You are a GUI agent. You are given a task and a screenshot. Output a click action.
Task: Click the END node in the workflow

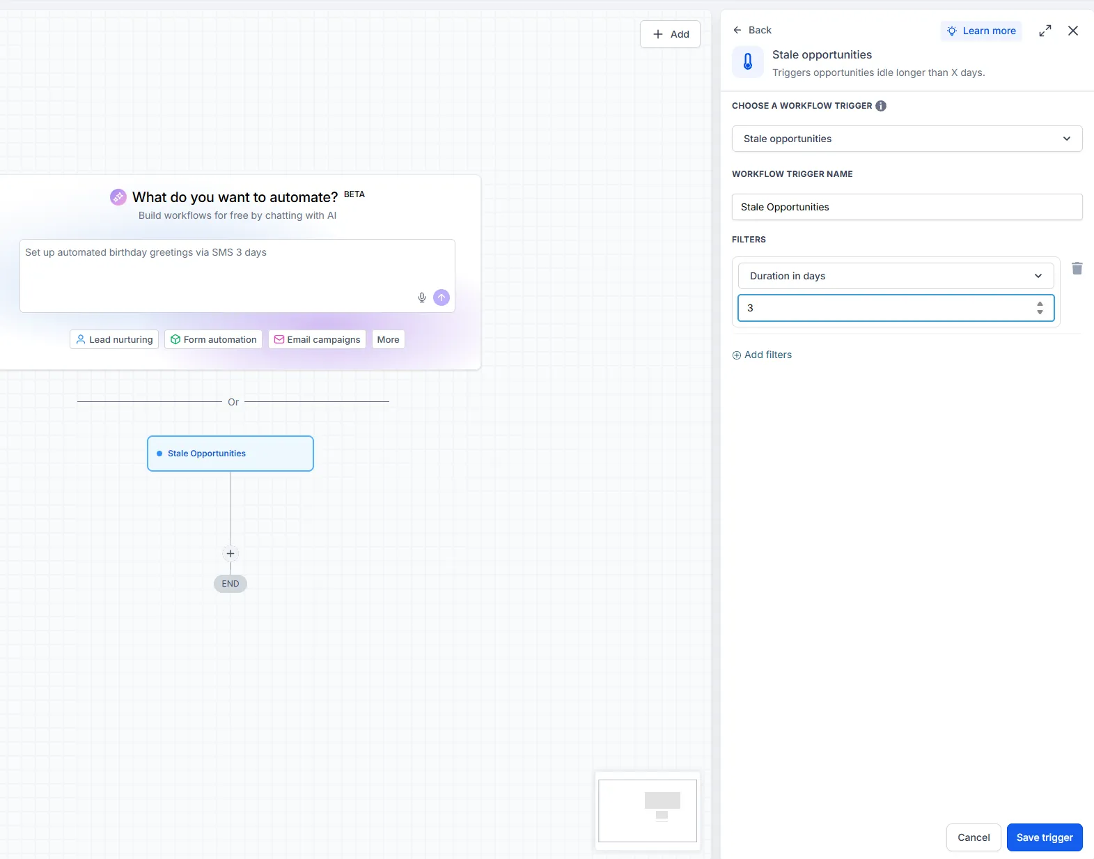[230, 584]
